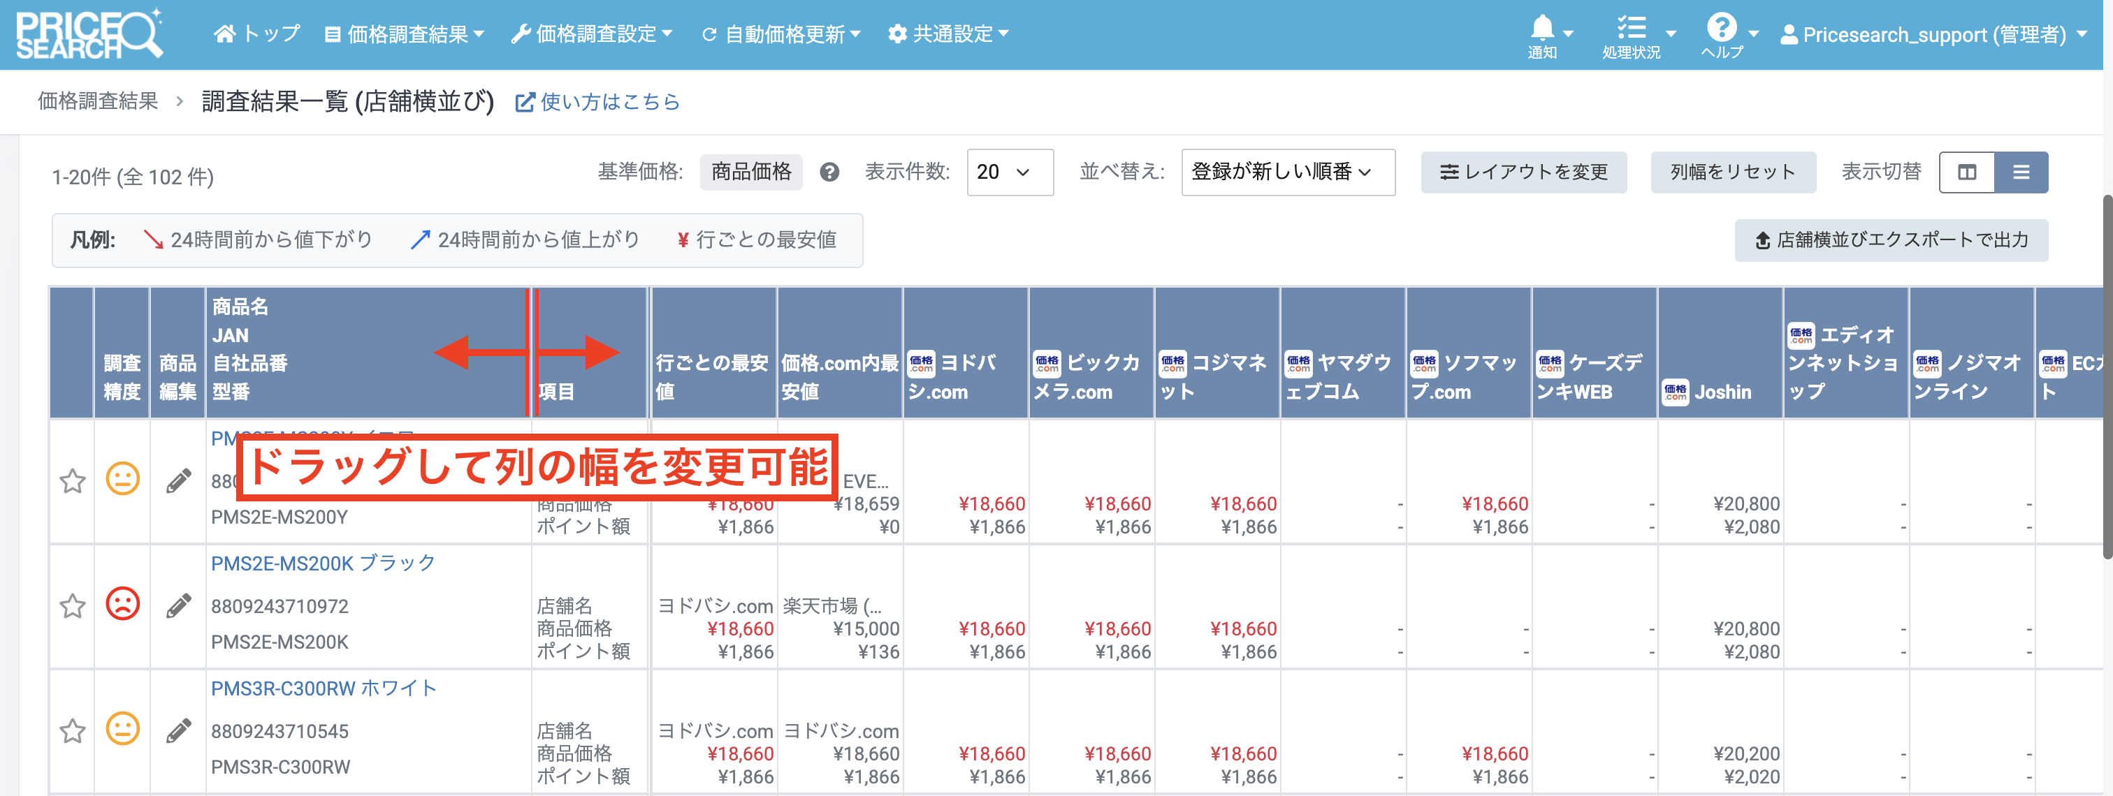This screenshot has height=796, width=2113.
Task: Click 行ごとの最安値 column header
Action: point(713,353)
